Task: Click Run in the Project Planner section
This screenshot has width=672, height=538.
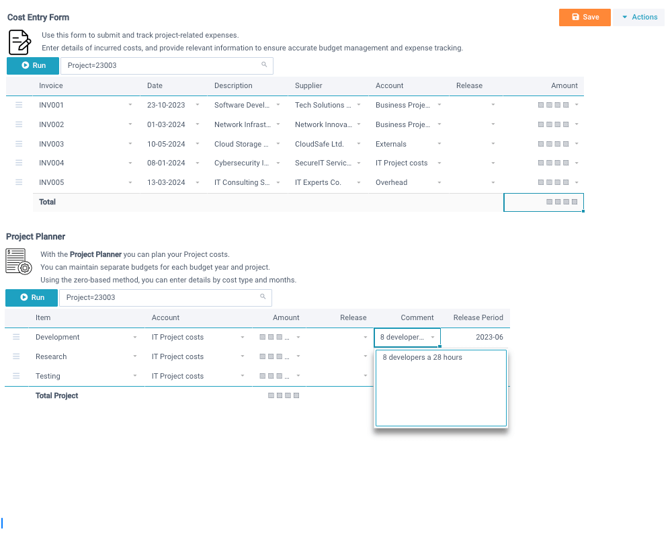Action: click(32, 297)
